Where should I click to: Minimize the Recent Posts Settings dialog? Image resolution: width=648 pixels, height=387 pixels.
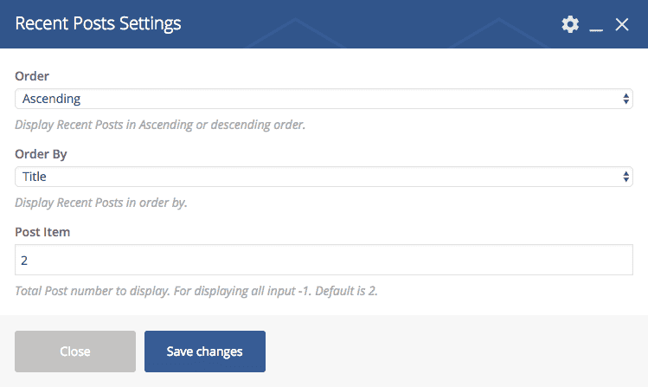click(595, 25)
